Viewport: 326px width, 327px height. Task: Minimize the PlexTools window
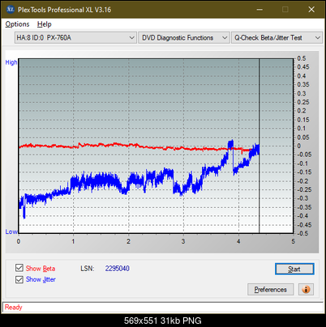(x=260, y=10)
